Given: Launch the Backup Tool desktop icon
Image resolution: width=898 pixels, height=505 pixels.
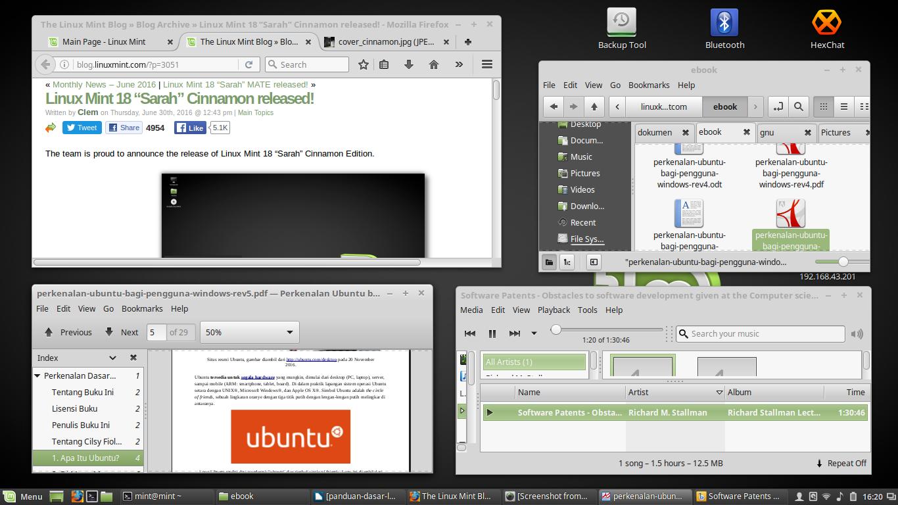Looking at the screenshot, I should (x=622, y=29).
